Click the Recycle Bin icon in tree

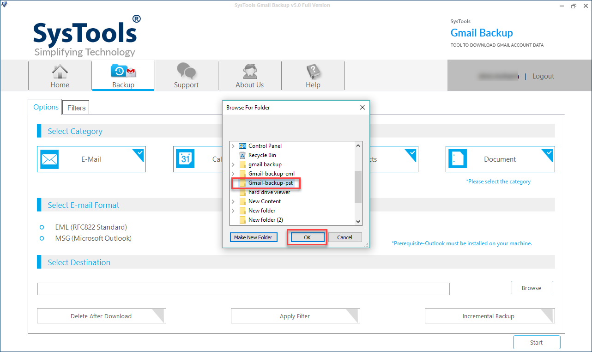[242, 155]
